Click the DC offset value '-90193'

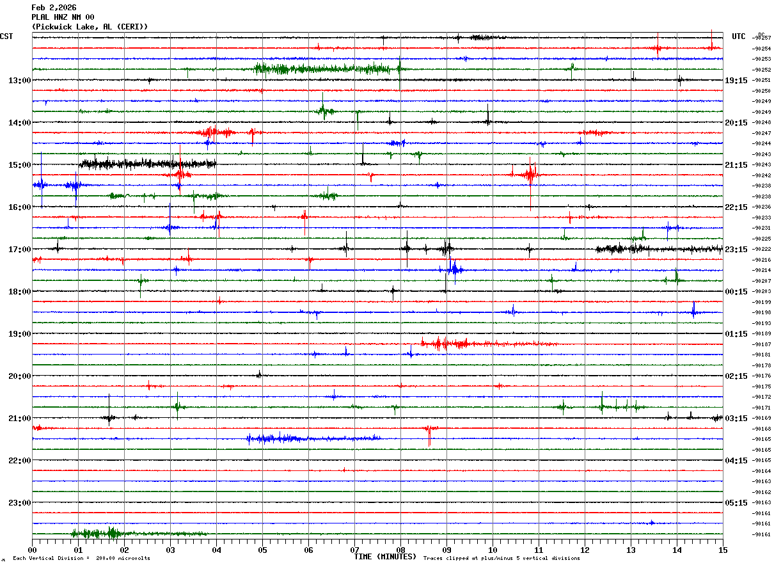pos(762,323)
